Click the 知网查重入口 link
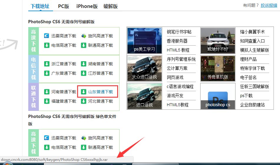 [253, 41]
